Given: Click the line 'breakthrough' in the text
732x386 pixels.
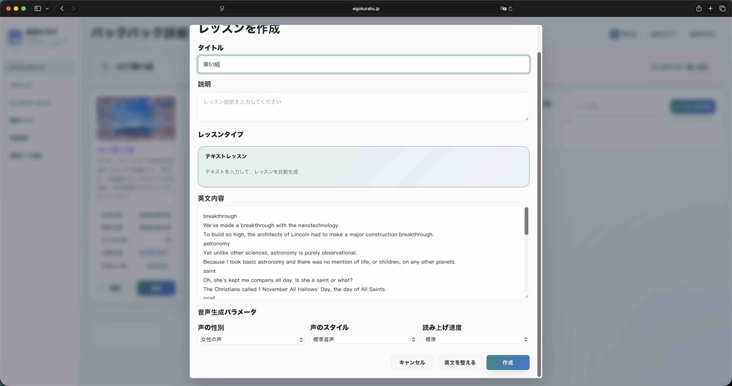Looking at the screenshot, I should [x=220, y=216].
